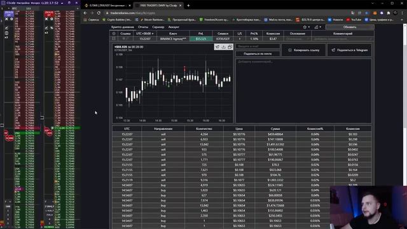Open the export dropdown beside the star
This screenshot has width=407, height=229.
tap(318, 27)
